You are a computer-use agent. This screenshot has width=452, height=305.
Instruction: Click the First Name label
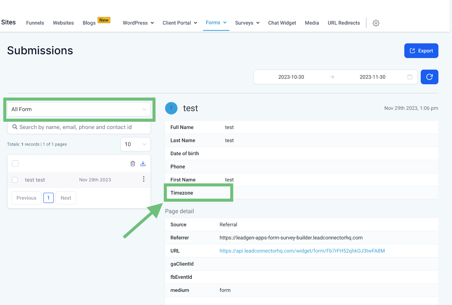point(183,180)
